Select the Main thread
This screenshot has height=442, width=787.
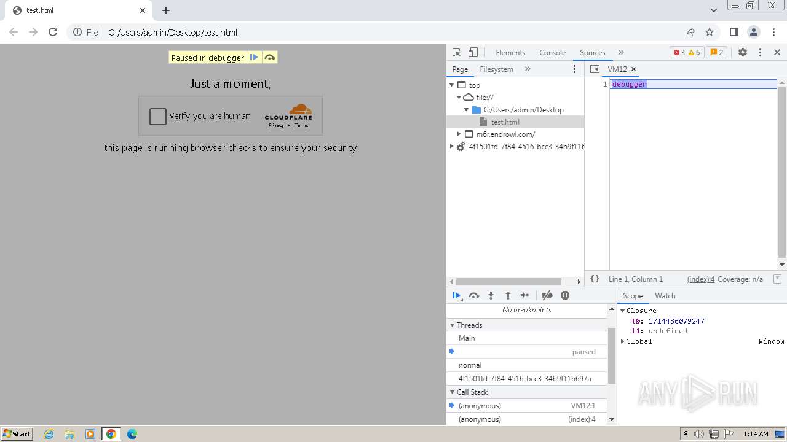(527, 338)
